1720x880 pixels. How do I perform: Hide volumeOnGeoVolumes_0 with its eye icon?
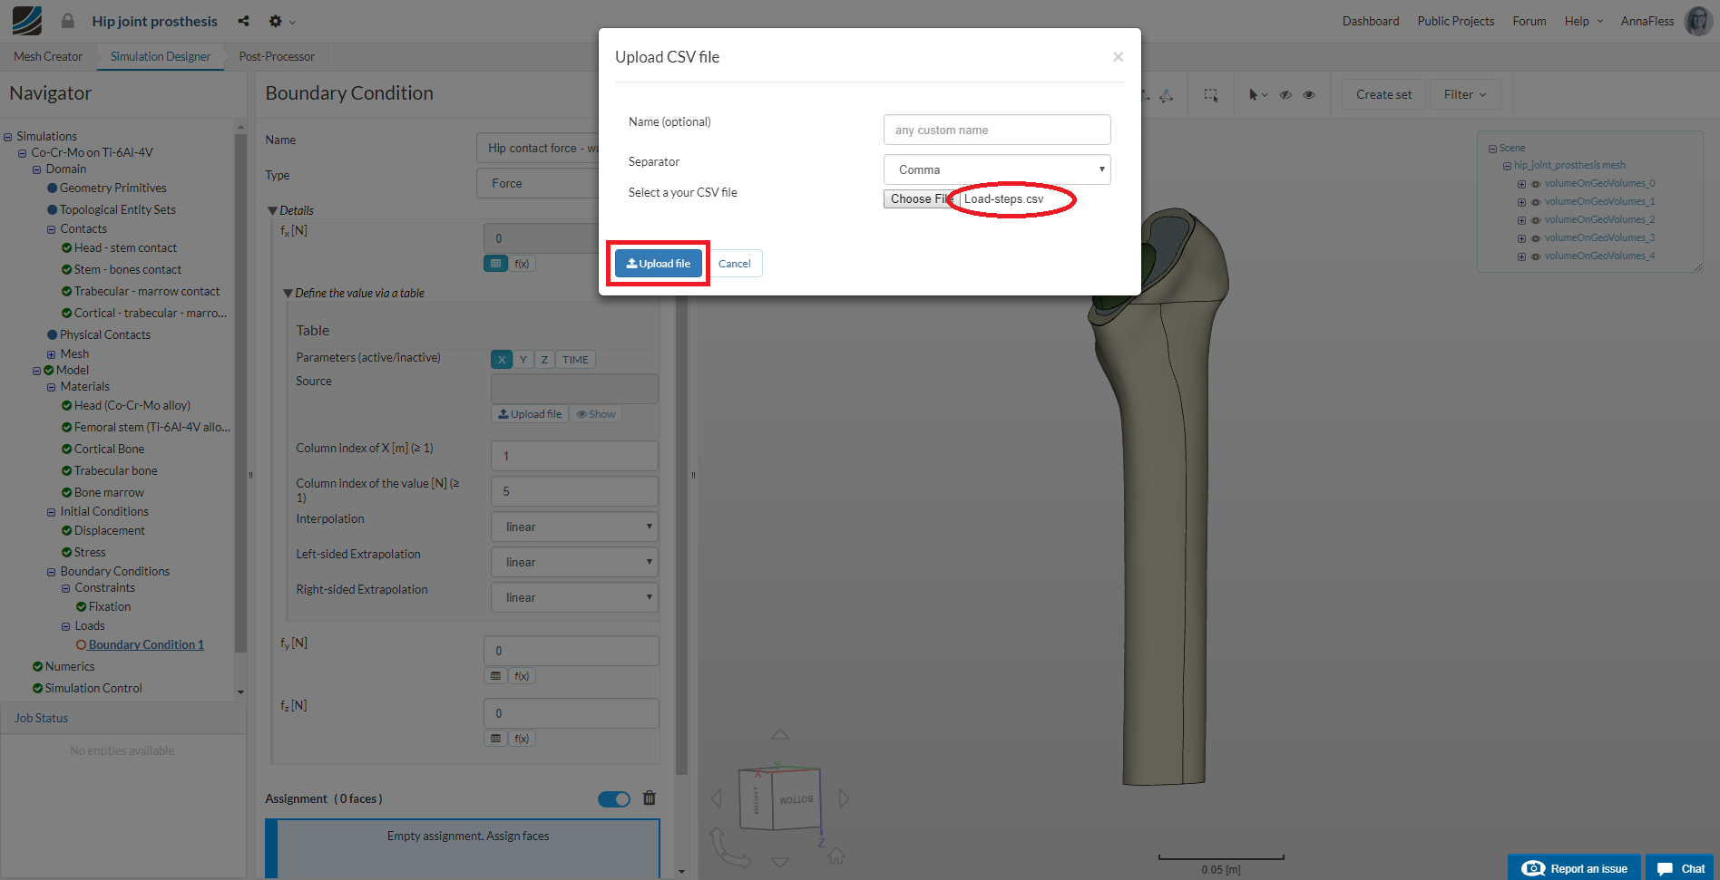[1536, 184]
